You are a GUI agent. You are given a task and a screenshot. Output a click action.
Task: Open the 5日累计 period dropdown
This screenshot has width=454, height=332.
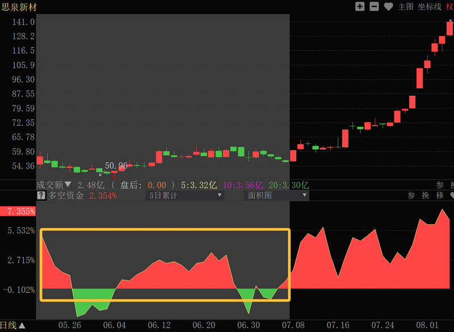pos(185,195)
